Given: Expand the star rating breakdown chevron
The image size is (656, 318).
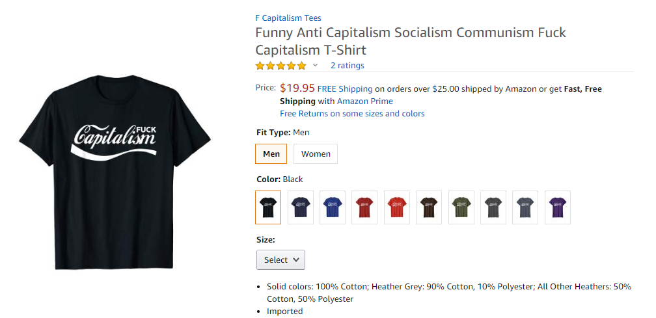Looking at the screenshot, I should 316,65.
